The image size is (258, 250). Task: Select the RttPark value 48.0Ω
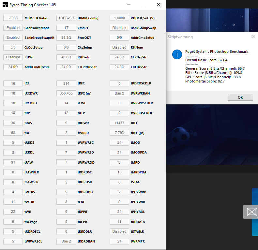point(66,57)
